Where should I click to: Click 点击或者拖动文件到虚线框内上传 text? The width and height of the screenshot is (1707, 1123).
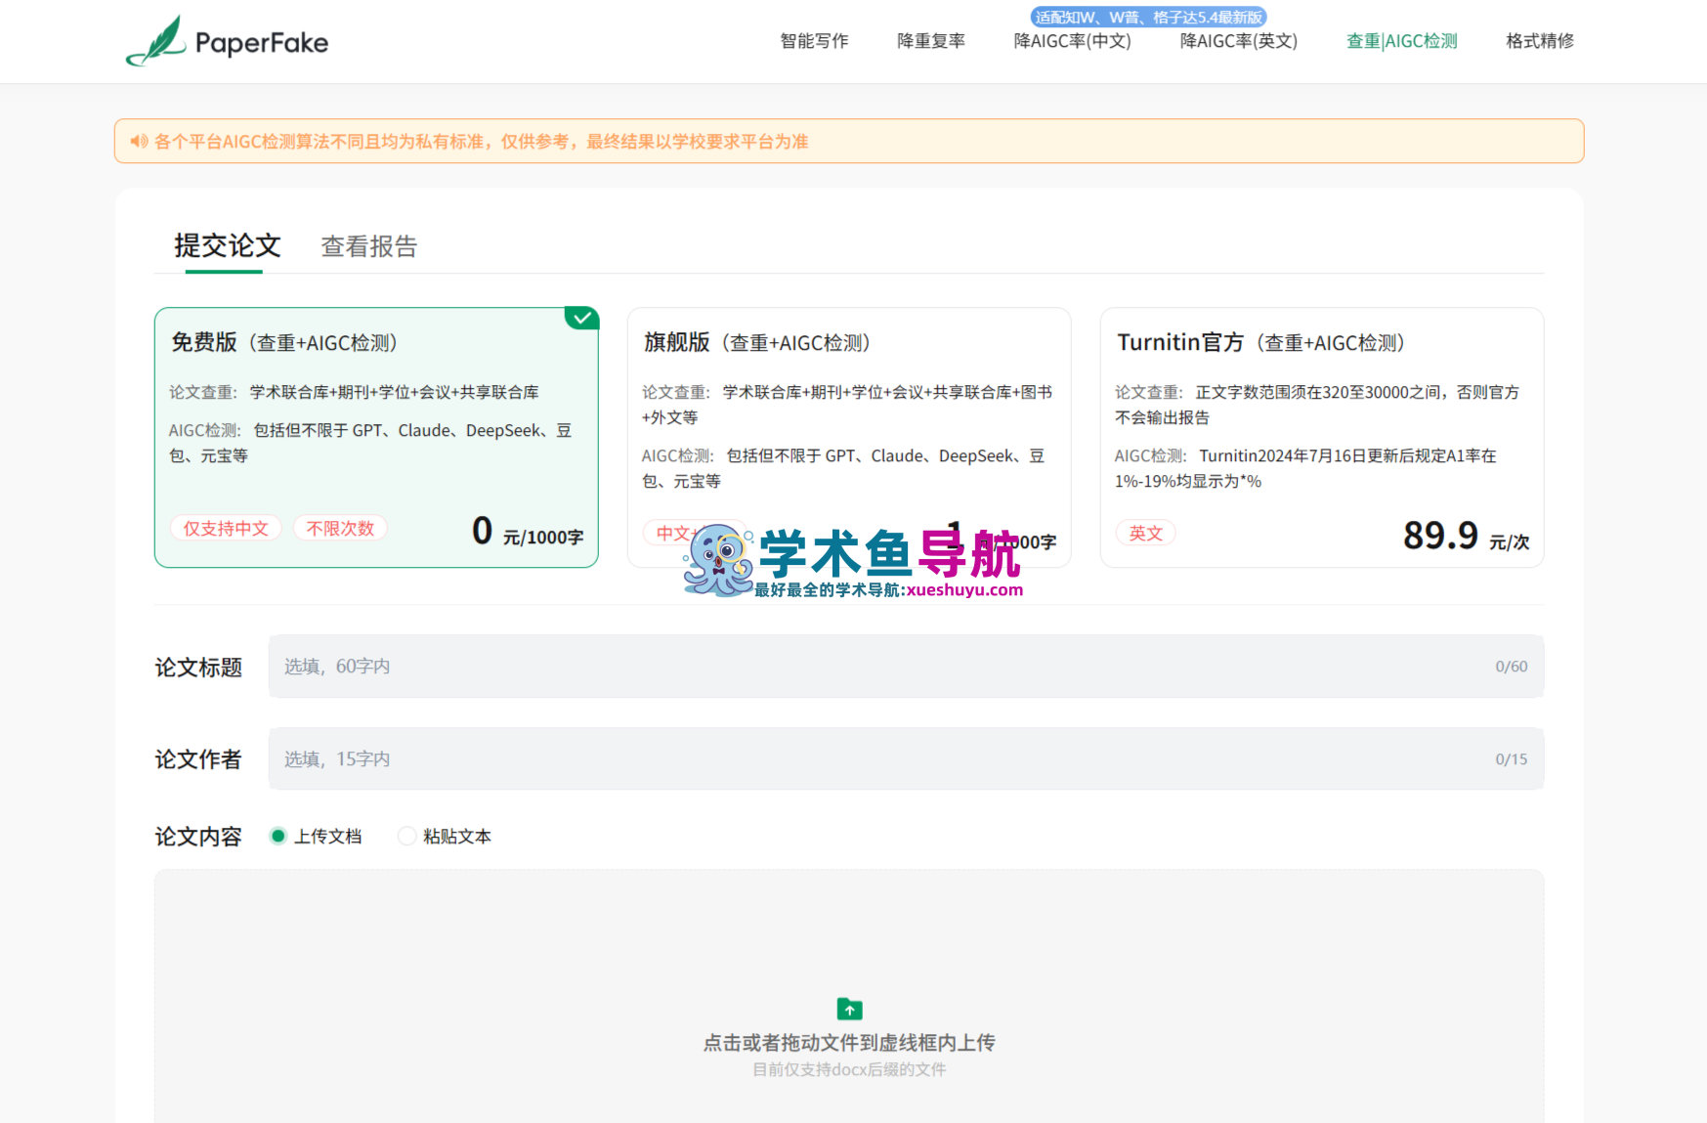(849, 1043)
